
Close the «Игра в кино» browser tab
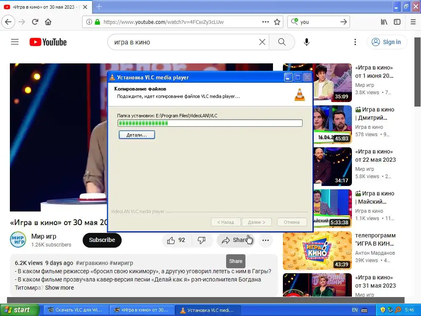click(x=85, y=7)
